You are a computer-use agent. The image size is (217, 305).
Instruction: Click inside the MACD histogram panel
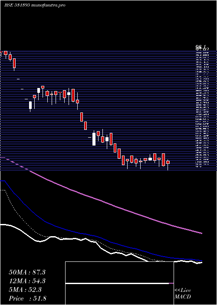click(x=119, y=283)
